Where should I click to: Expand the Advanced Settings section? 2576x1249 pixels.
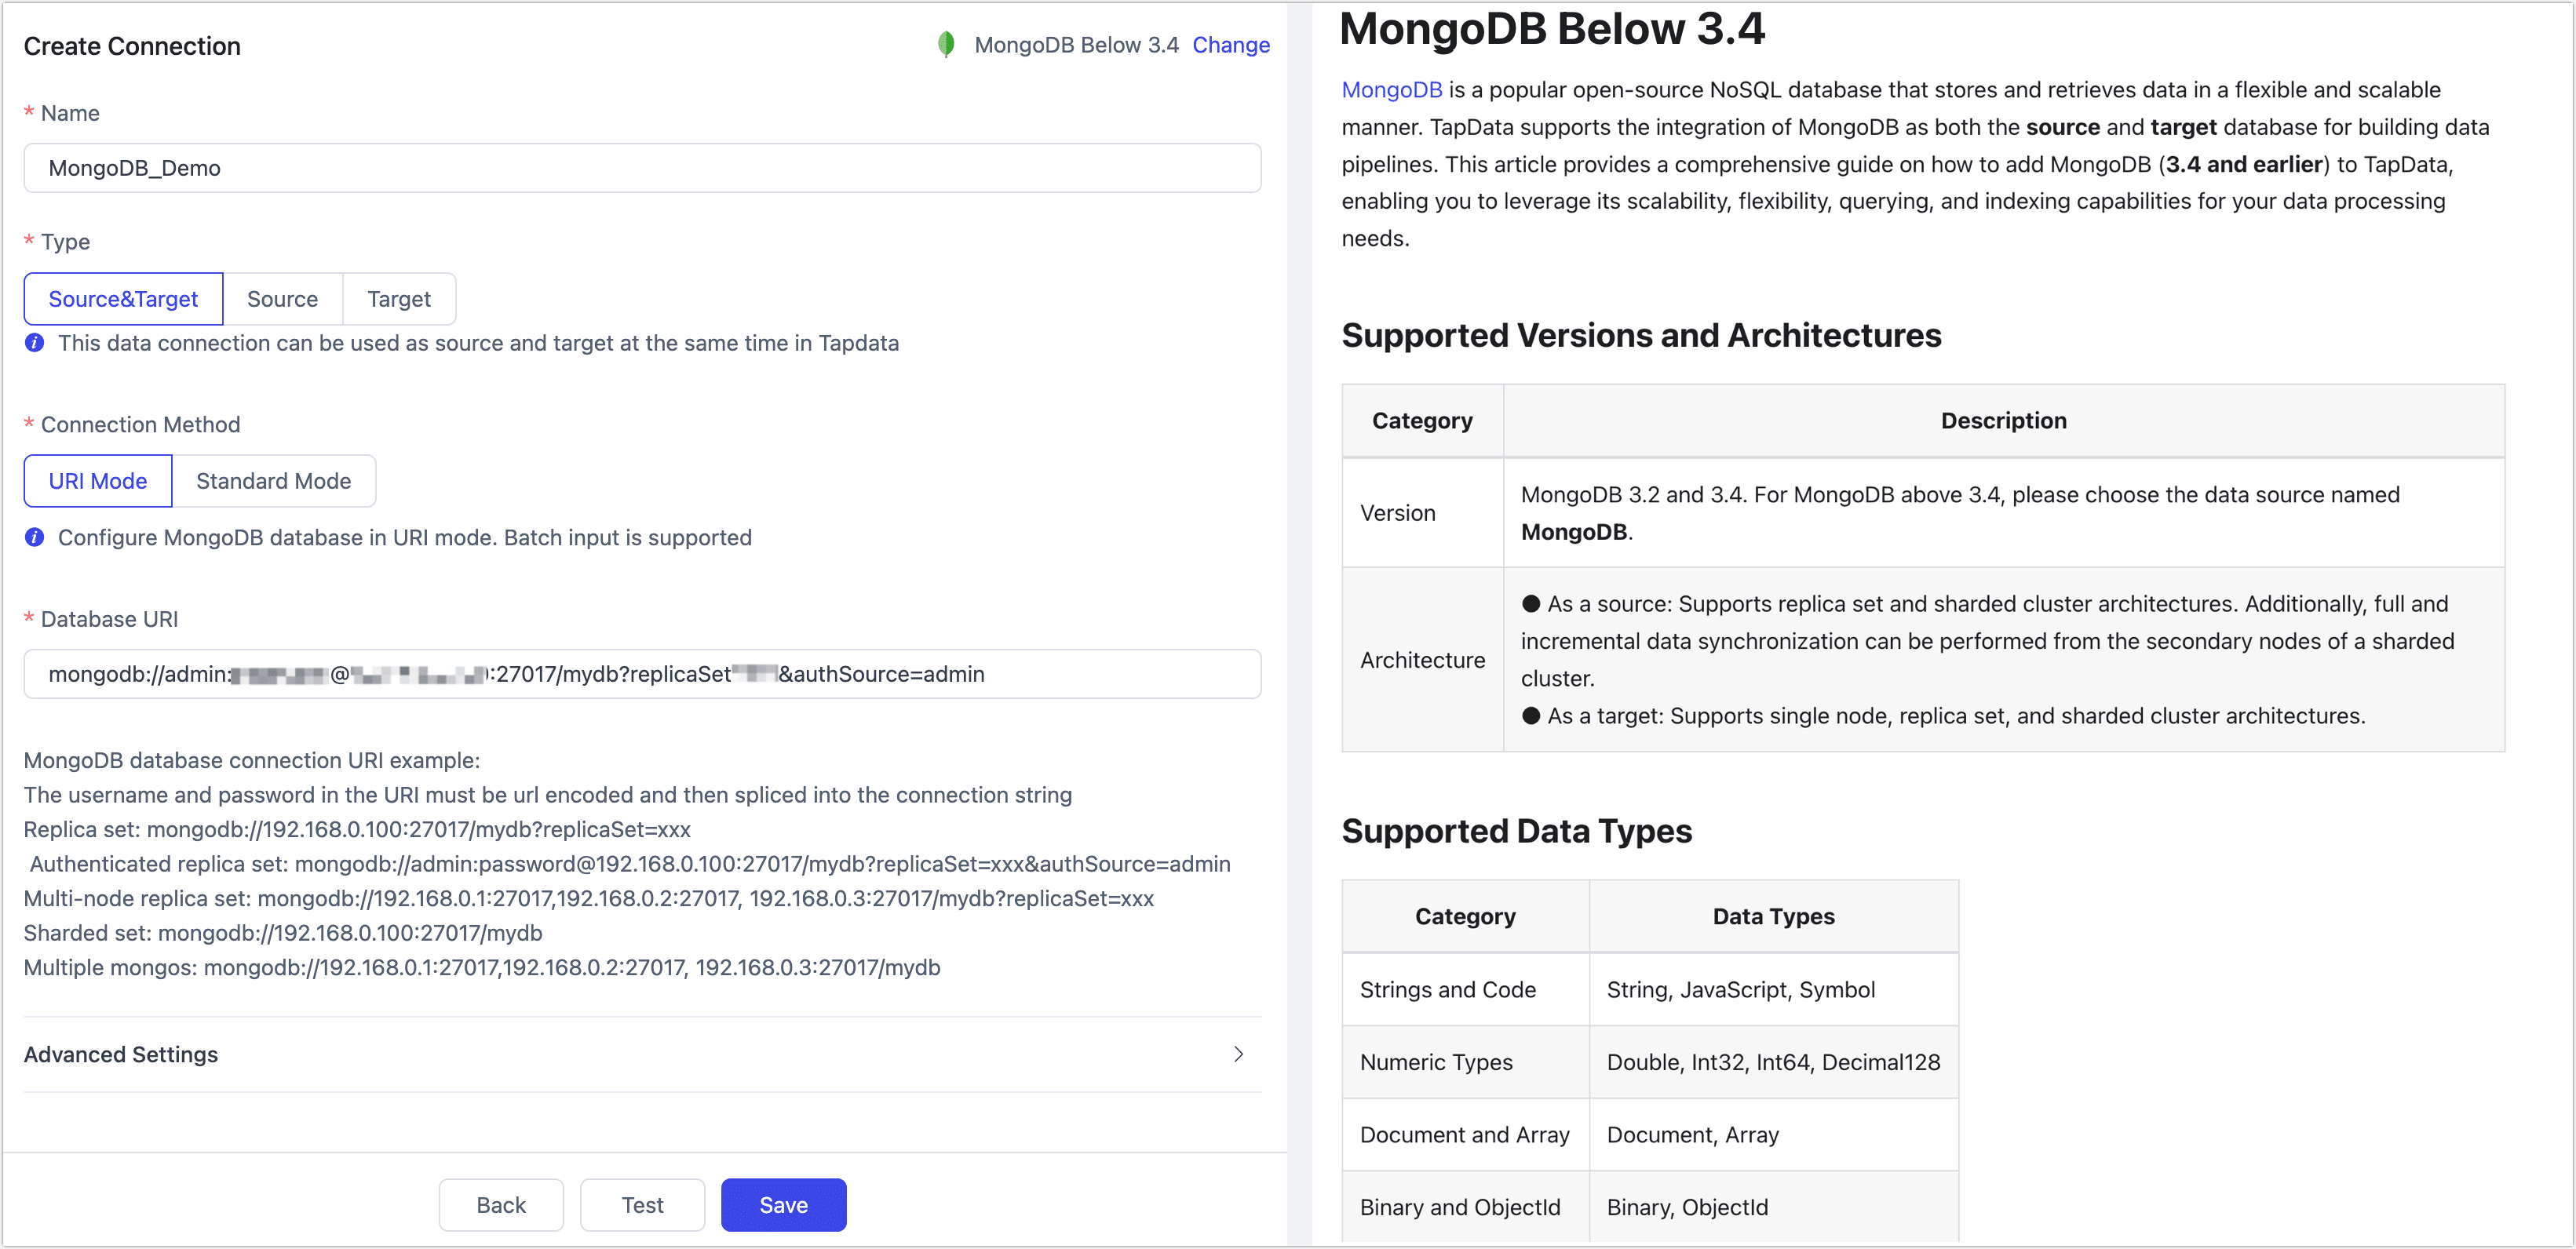[121, 1054]
